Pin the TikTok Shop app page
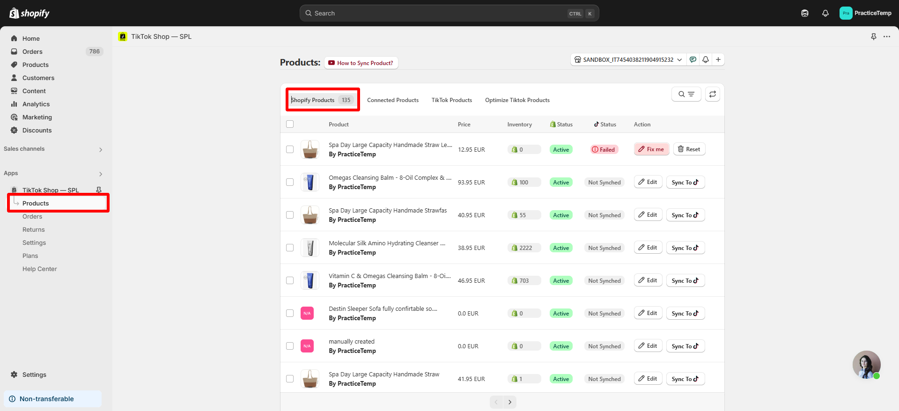 point(874,37)
